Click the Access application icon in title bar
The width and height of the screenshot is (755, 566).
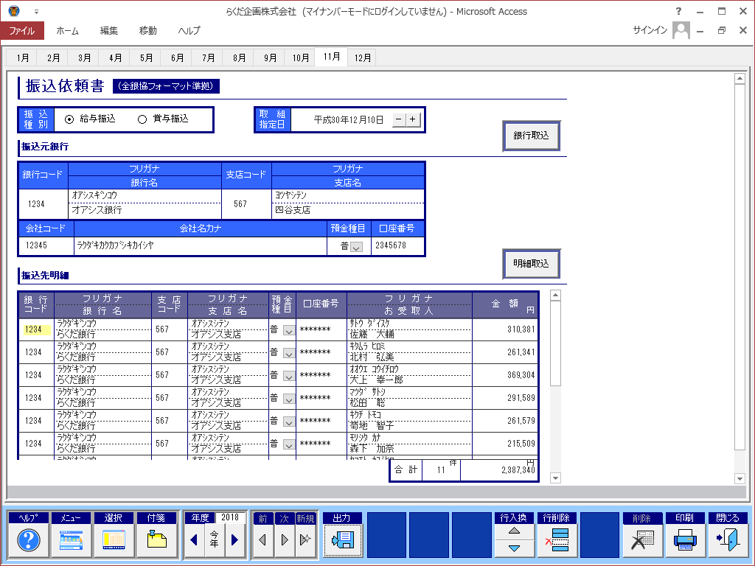[14, 10]
